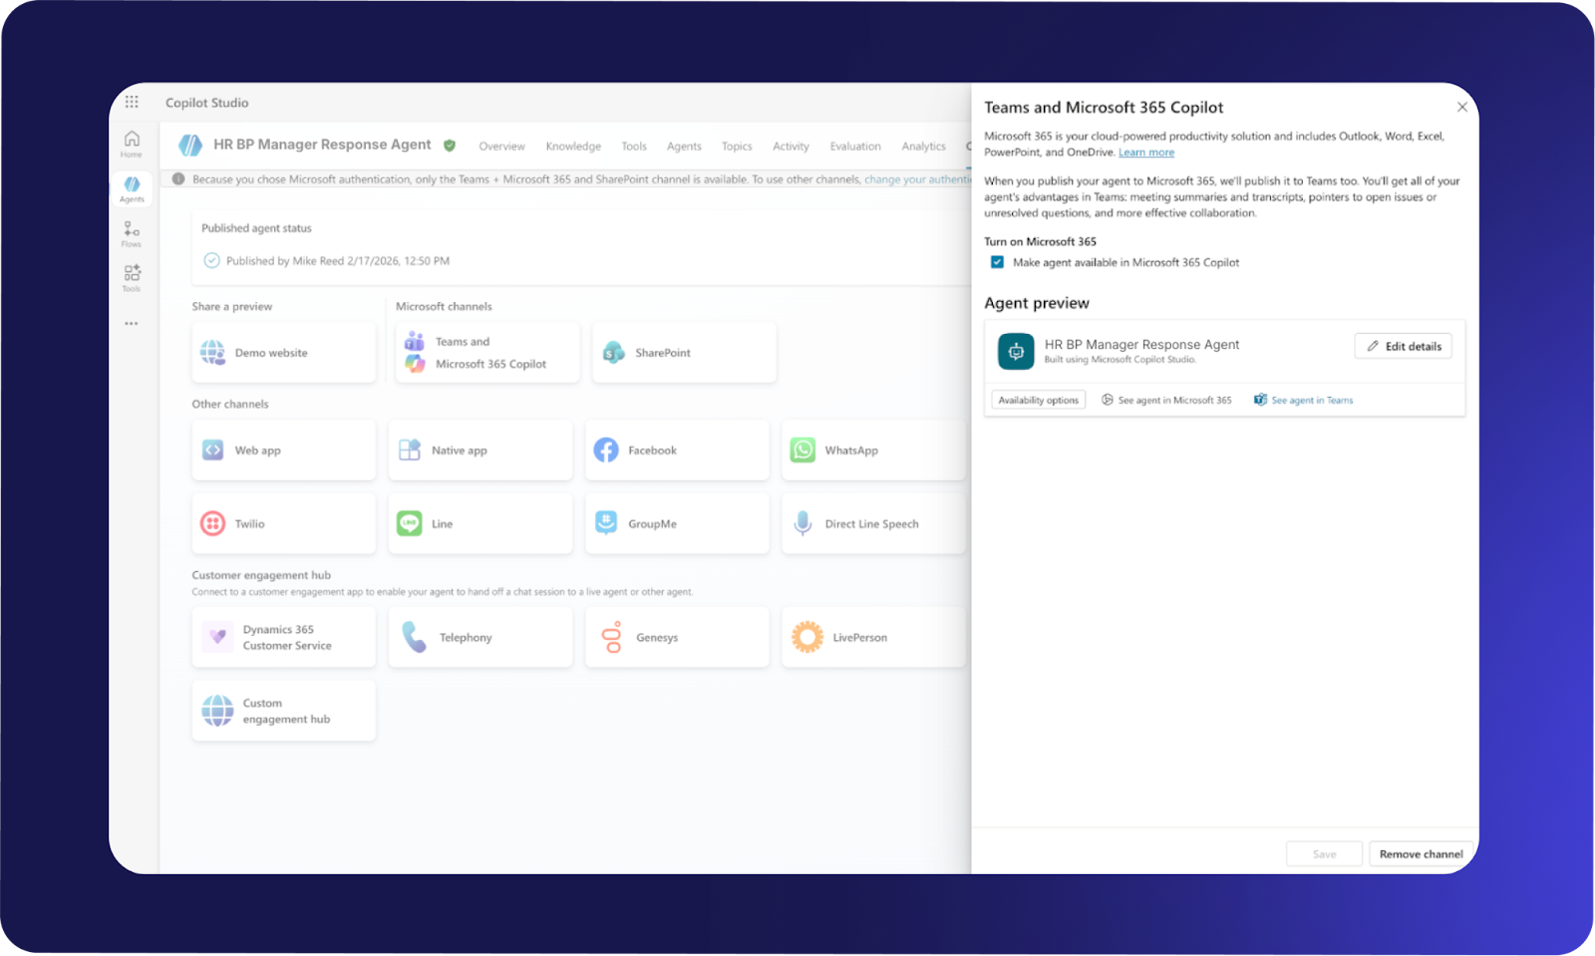
Task: Click the Edit details button
Action: point(1403,346)
